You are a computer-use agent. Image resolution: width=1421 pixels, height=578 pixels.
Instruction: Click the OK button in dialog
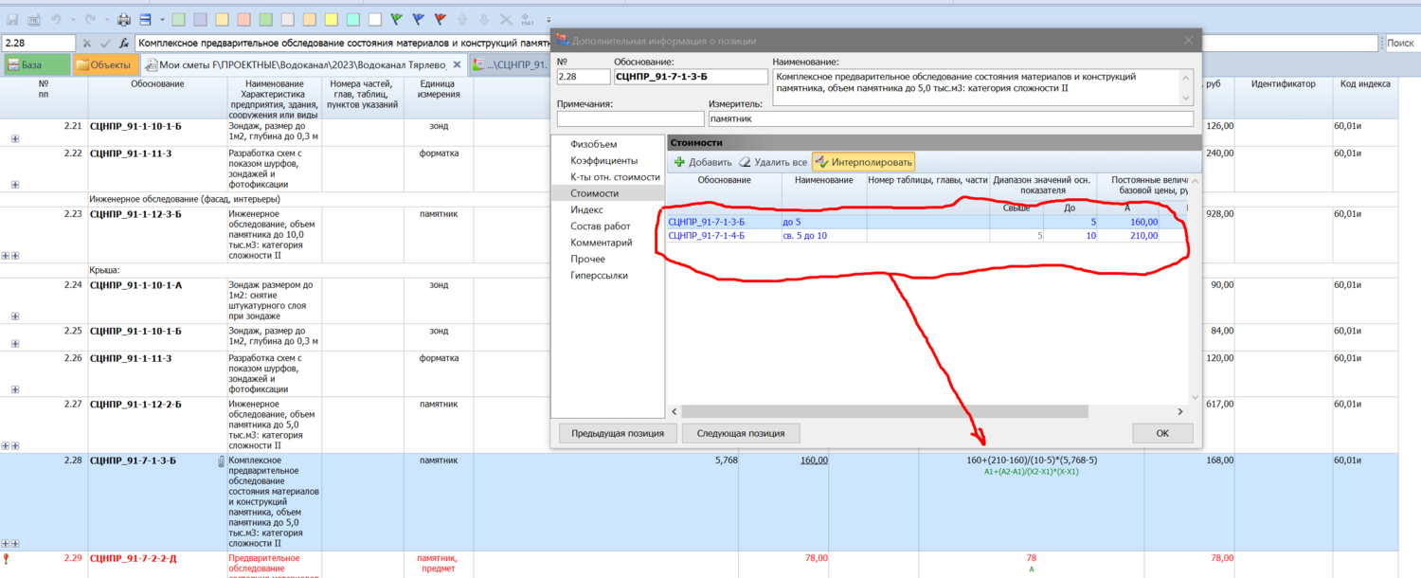pyautogui.click(x=1161, y=433)
